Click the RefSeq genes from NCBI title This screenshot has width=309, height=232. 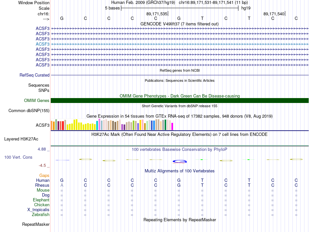tap(180, 70)
